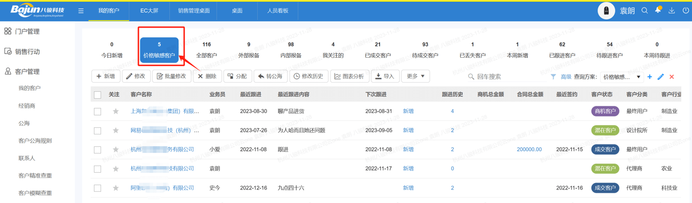The height and width of the screenshot is (203, 692).
Task: Select the 内部报备 filter tile
Action: click(x=291, y=50)
